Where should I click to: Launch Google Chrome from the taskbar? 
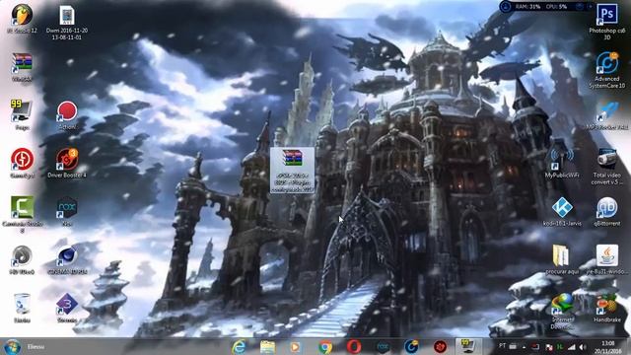pos(324,346)
